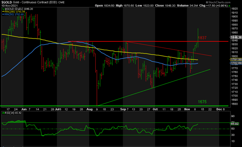Click the blue 1782.68 MA(50) axis tag
Viewport: 242px width, 147px height.
(x=236, y=63)
